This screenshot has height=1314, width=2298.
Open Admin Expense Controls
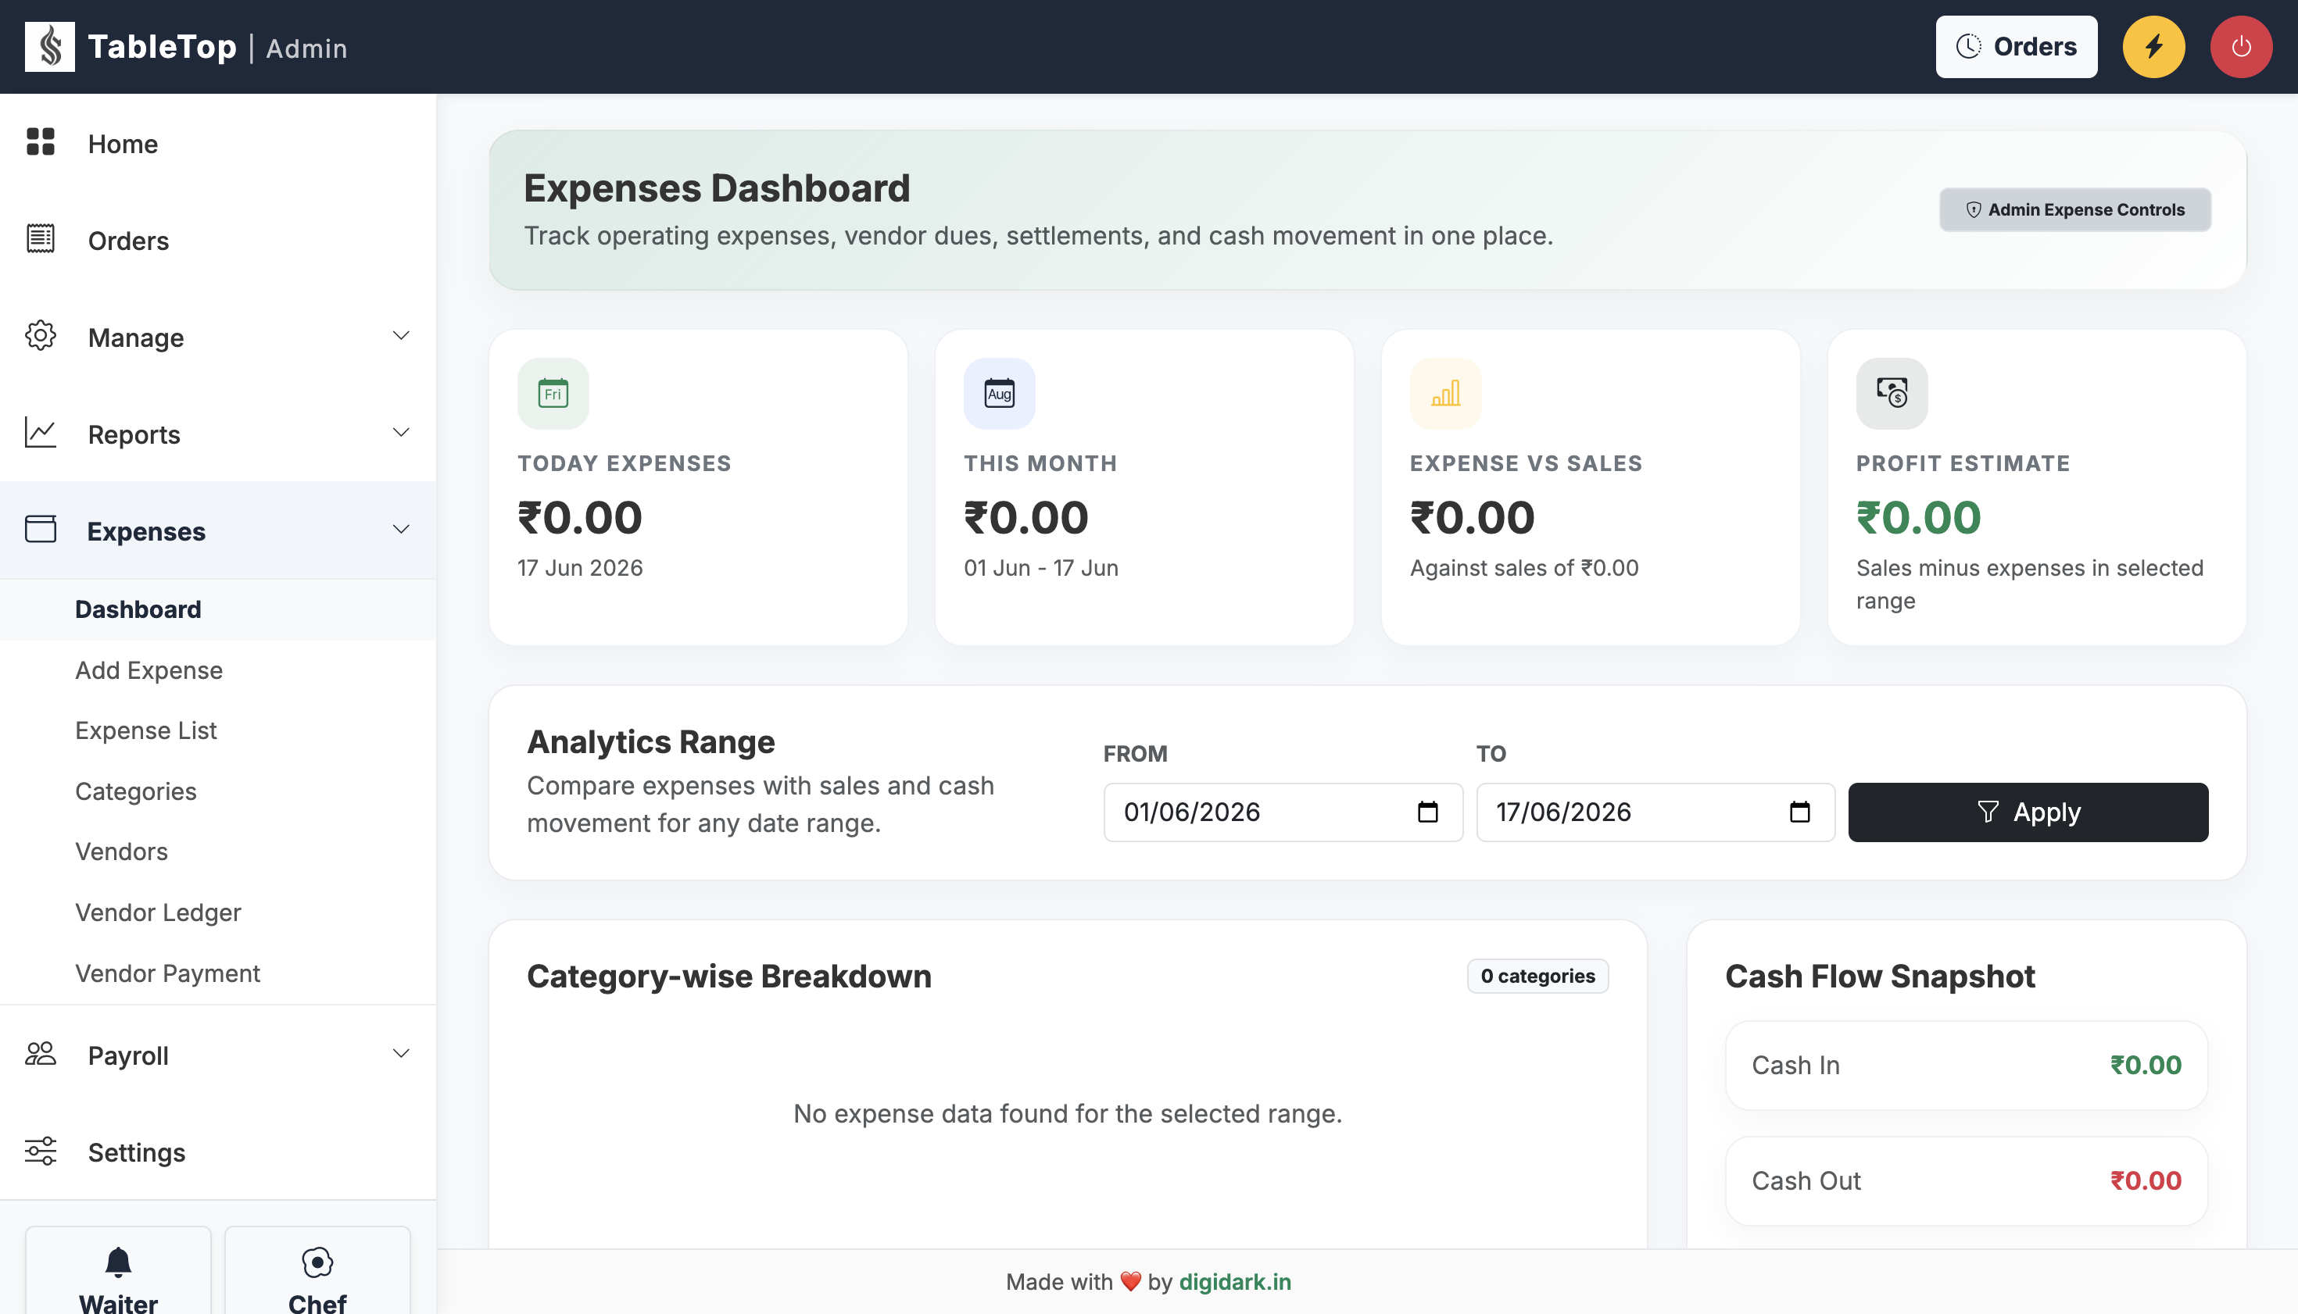[x=2075, y=209]
